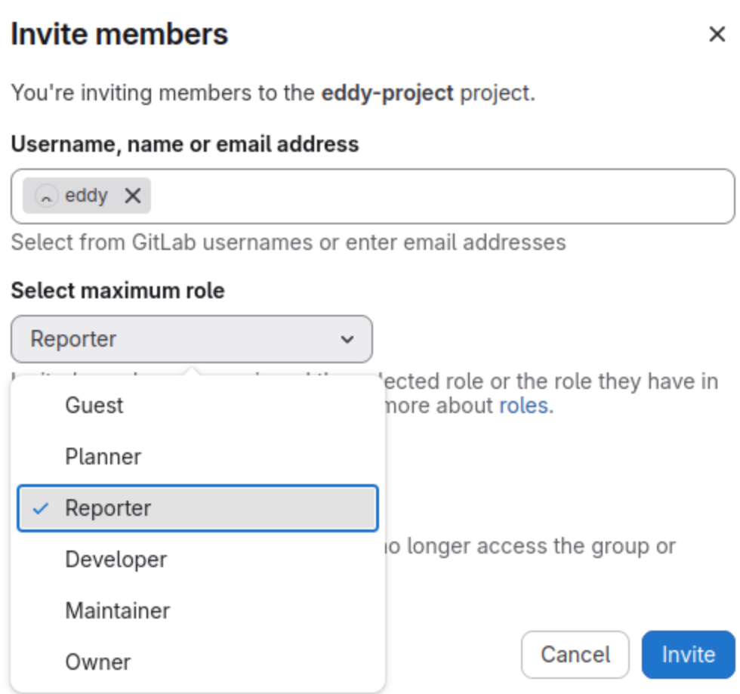This screenshot has height=694, width=740.
Task: Click the eddy-project project name
Action: point(387,93)
